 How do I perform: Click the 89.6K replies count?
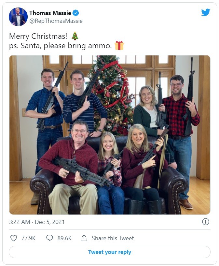pos(64,238)
